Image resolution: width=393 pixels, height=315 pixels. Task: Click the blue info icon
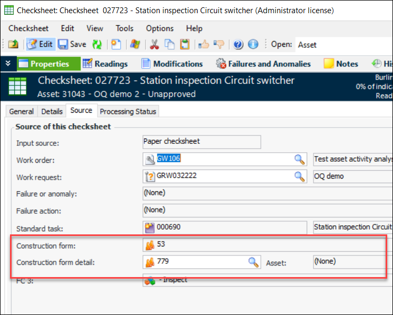(x=253, y=44)
